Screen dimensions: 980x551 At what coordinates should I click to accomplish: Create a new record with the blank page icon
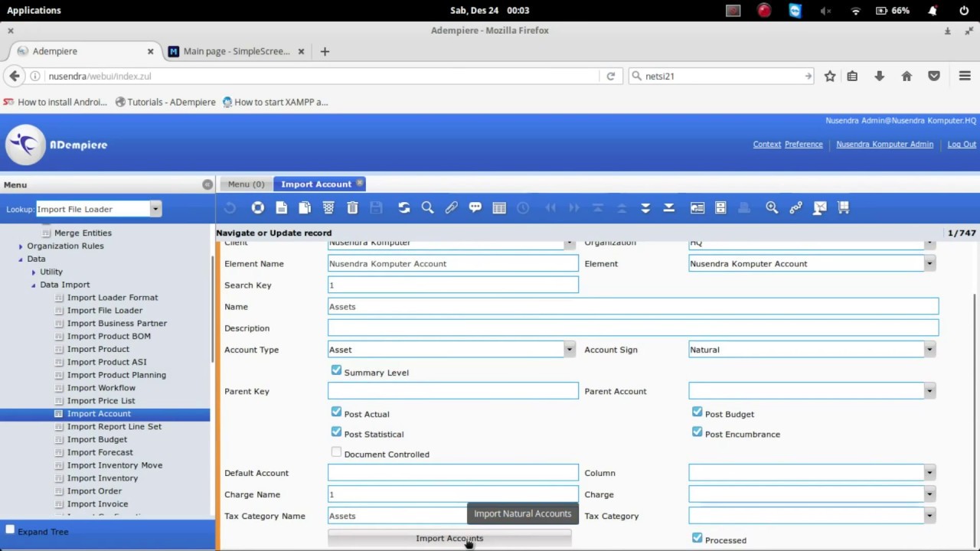pos(282,207)
